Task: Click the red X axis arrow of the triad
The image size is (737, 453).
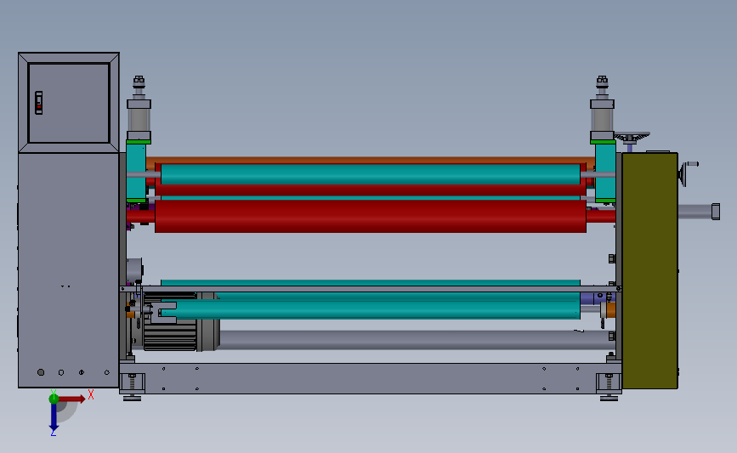Action: [x=72, y=399]
